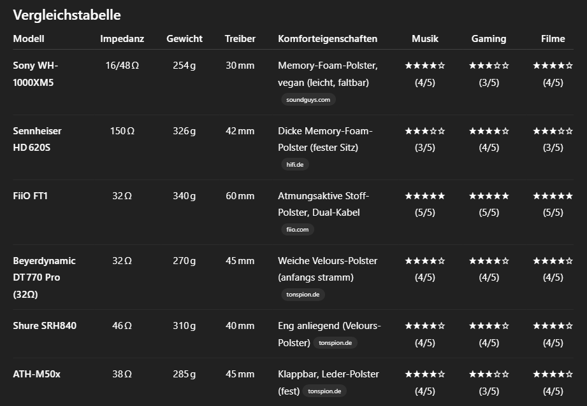This screenshot has width=587, height=406.
Task: Open the fiio.com source chip
Action: (x=298, y=230)
